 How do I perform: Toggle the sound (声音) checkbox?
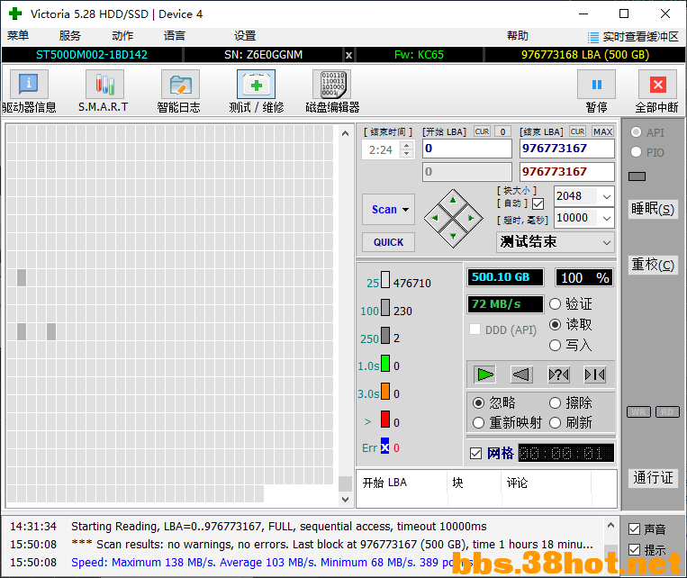pyautogui.click(x=635, y=529)
